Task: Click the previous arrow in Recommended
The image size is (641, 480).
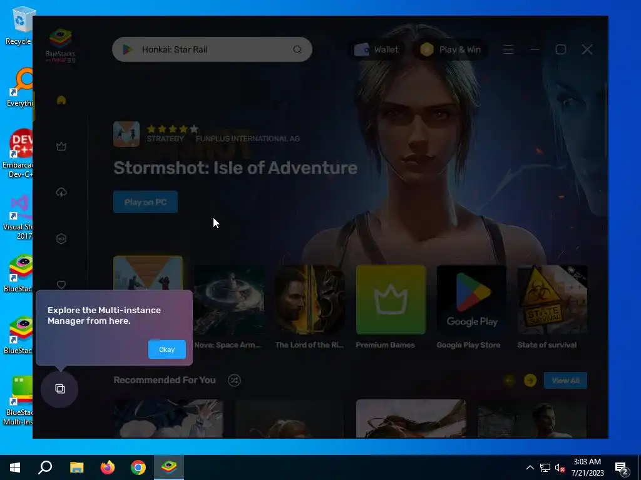Action: tap(510, 381)
